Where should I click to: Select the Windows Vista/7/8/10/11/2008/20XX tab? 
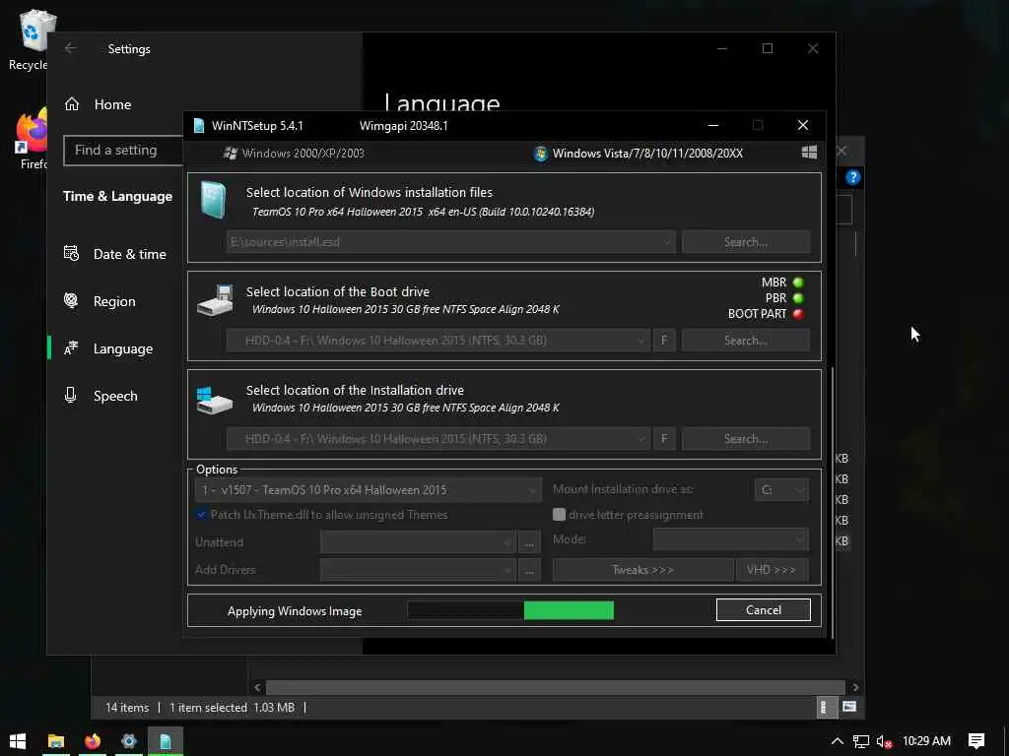pyautogui.click(x=639, y=153)
